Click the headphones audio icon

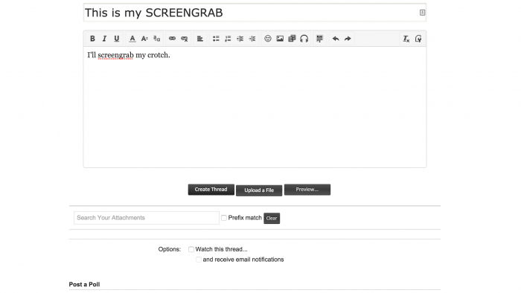click(304, 39)
